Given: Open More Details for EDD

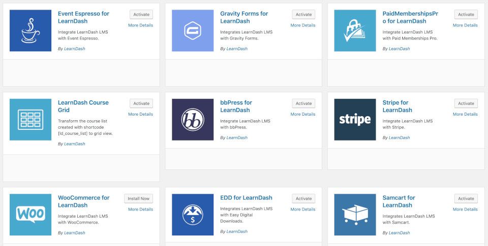Looking at the screenshot, I should [x=303, y=209].
